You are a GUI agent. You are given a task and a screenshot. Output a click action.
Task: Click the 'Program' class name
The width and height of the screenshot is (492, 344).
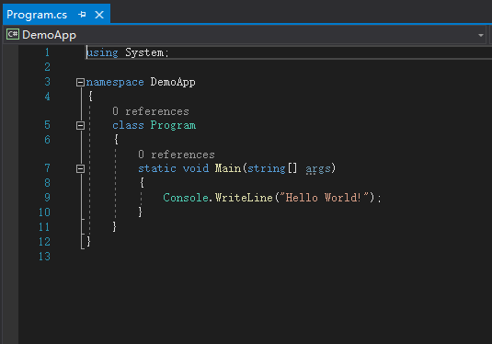pos(173,125)
